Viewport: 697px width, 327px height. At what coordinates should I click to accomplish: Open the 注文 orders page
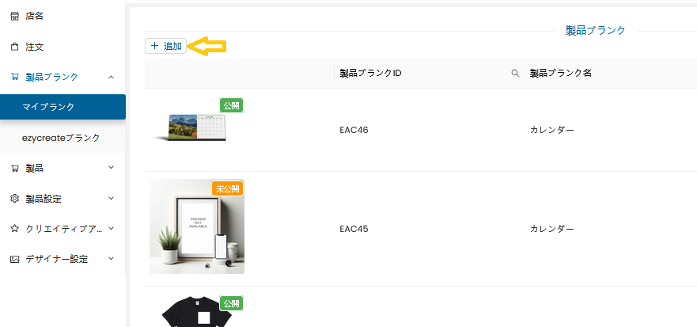34,47
